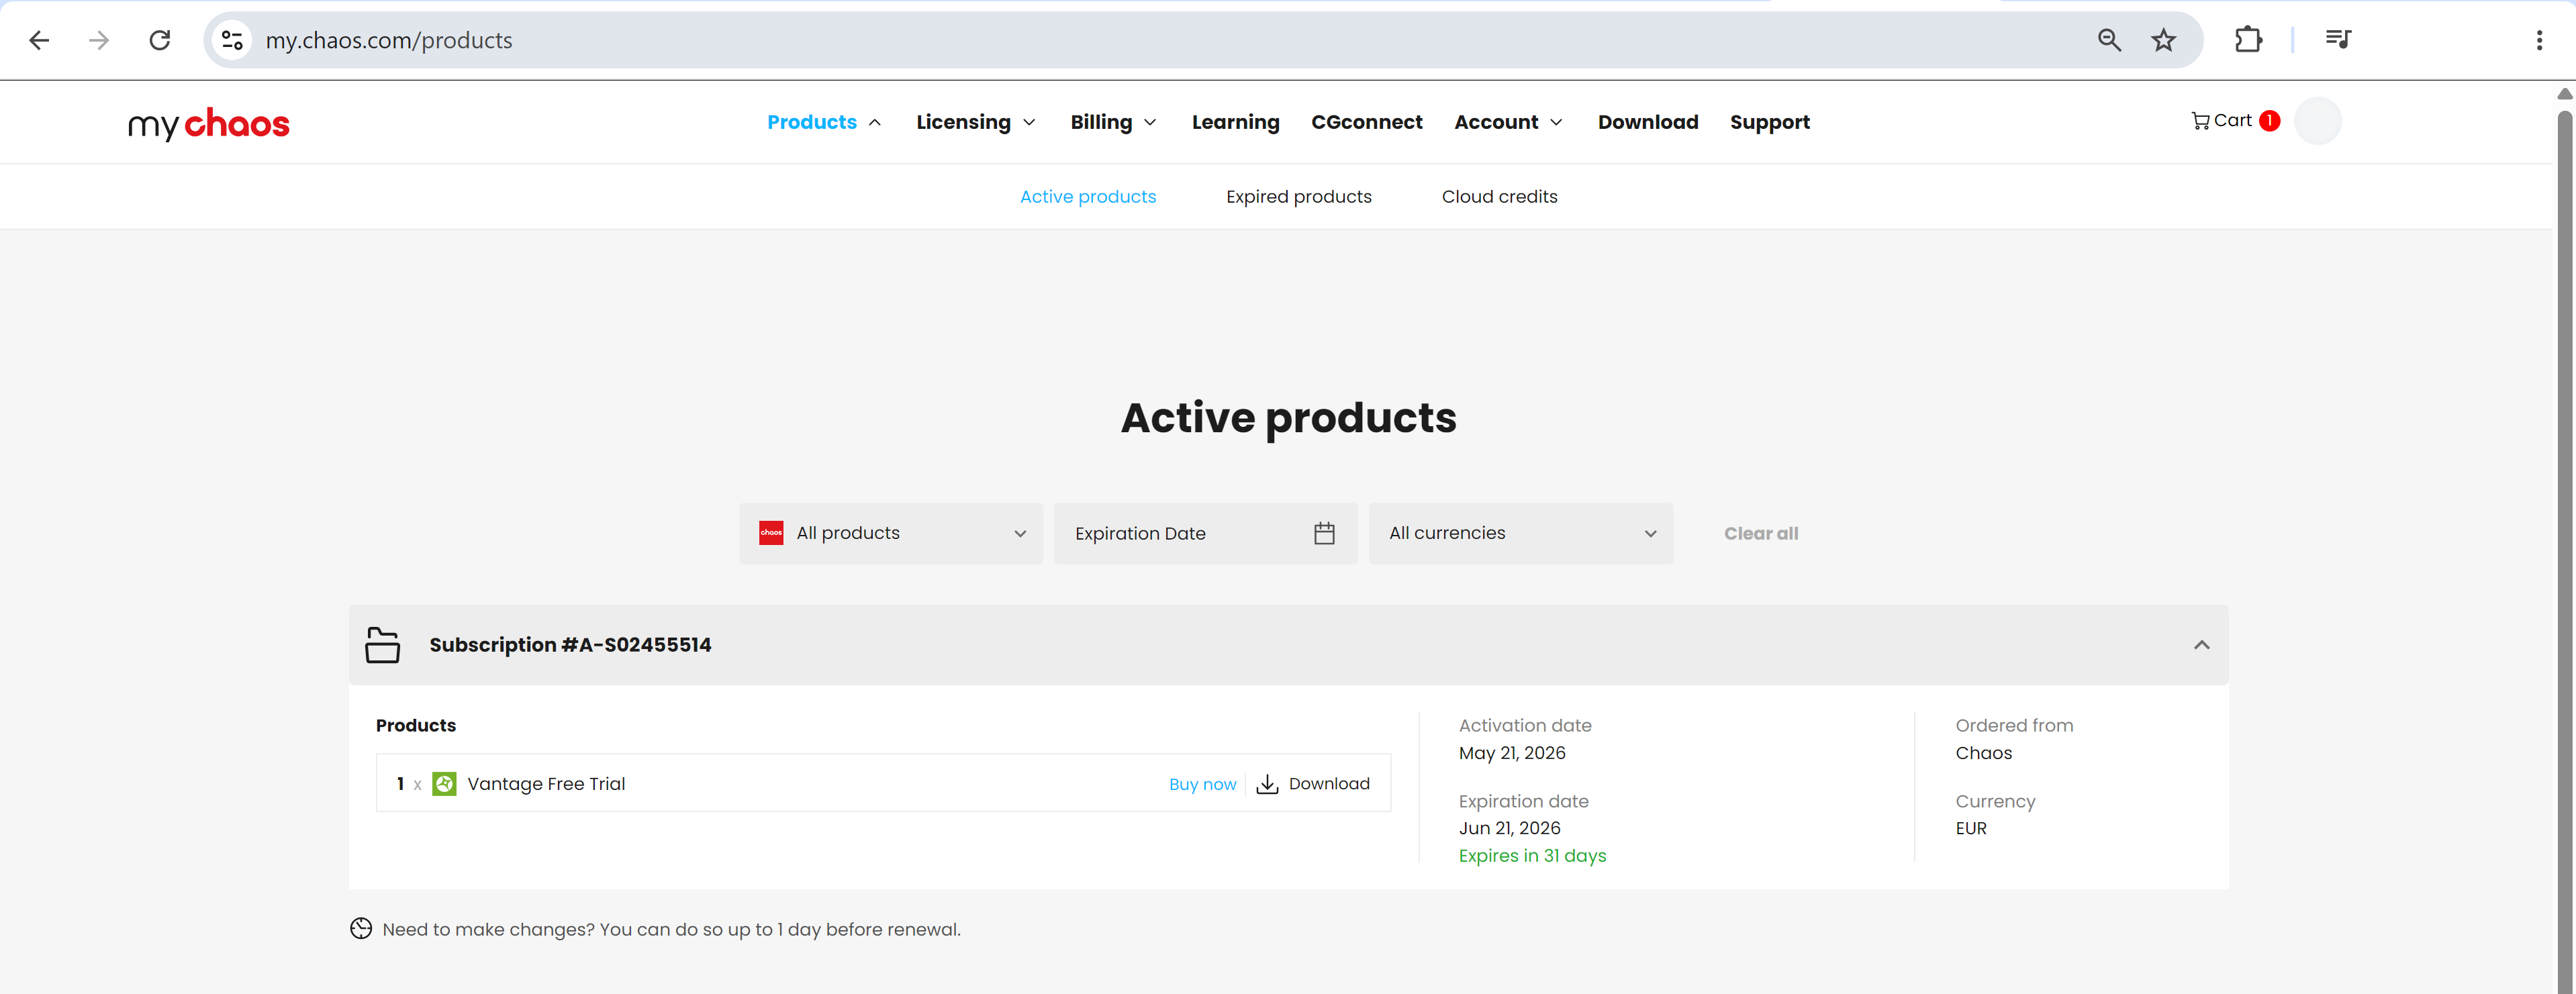This screenshot has height=994, width=2576.
Task: Click the Subscription #A-S02455514 title
Action: pos(570,645)
